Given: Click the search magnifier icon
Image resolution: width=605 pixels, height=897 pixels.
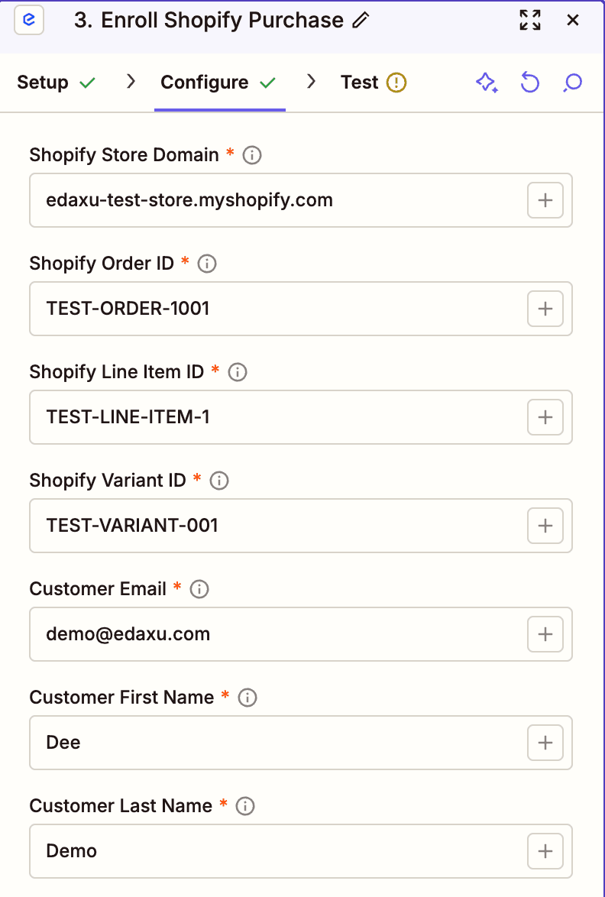Looking at the screenshot, I should point(572,83).
